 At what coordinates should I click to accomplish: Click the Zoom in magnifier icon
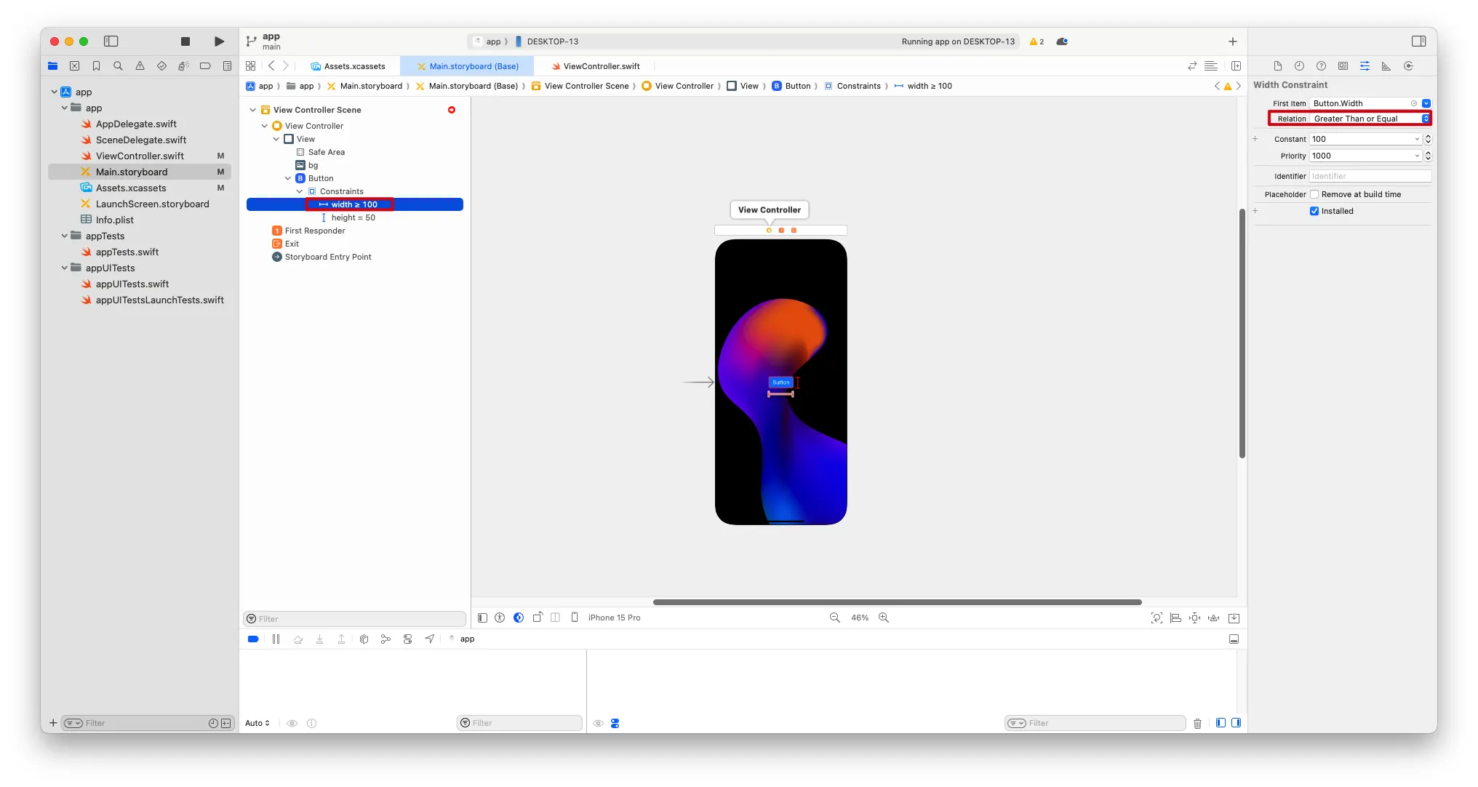pos(884,618)
